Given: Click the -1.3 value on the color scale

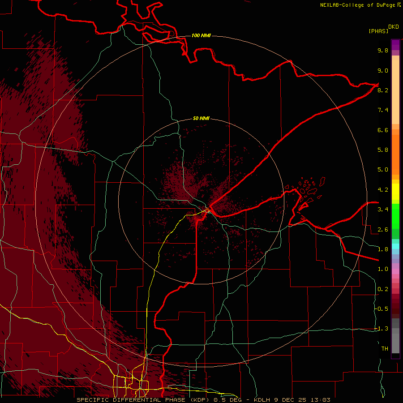Looking at the screenshot, I should pyautogui.click(x=381, y=329).
